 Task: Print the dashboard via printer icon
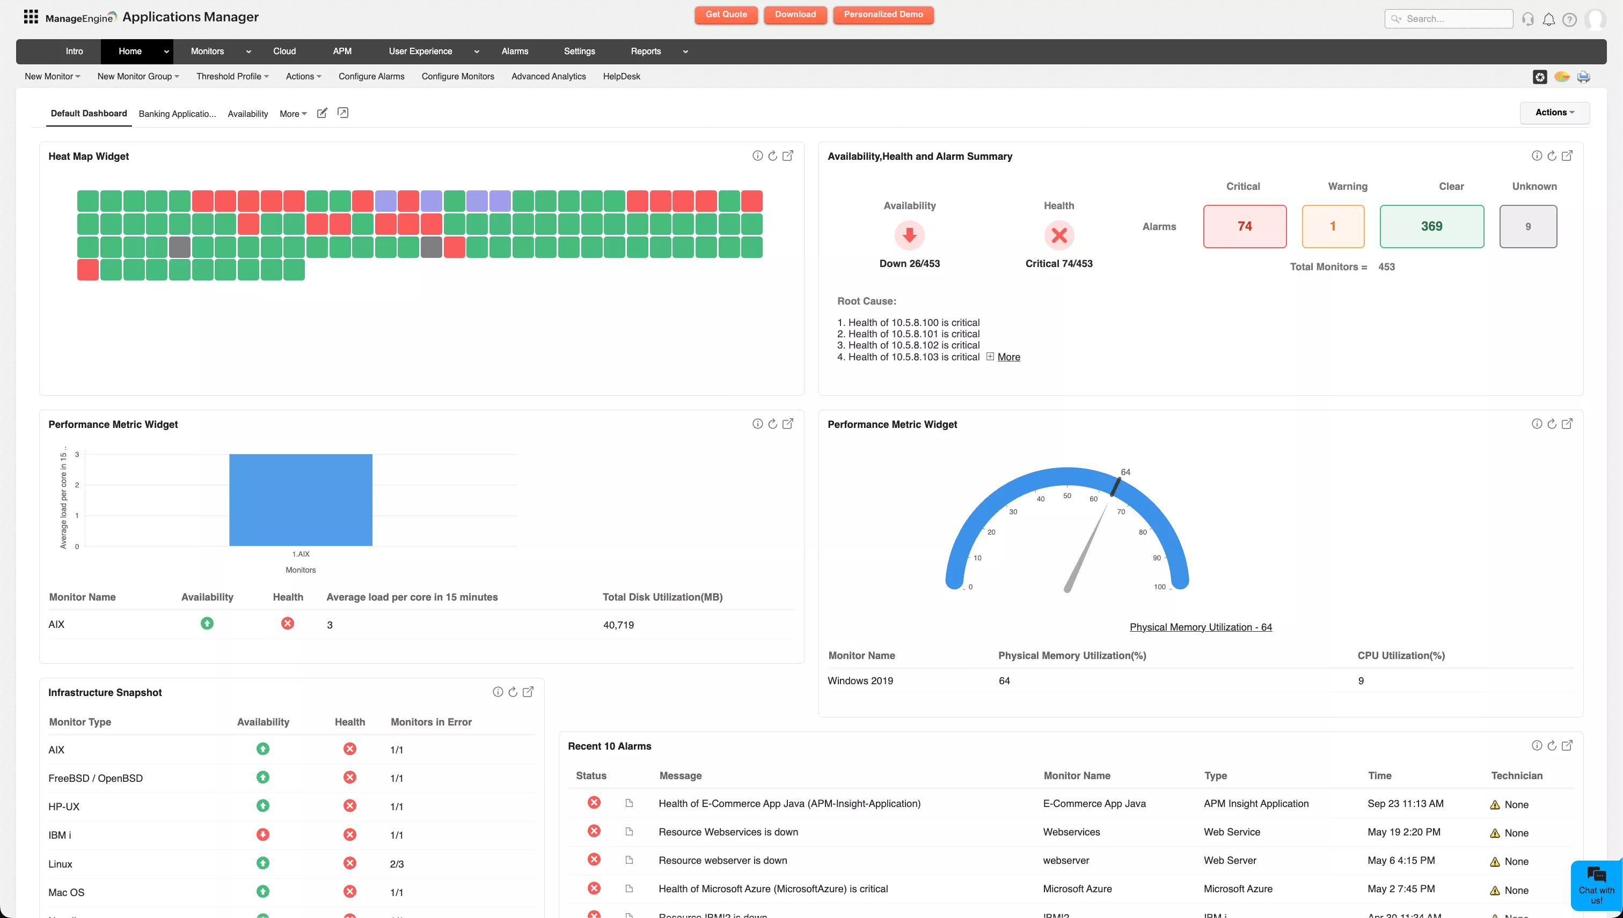coord(1585,76)
